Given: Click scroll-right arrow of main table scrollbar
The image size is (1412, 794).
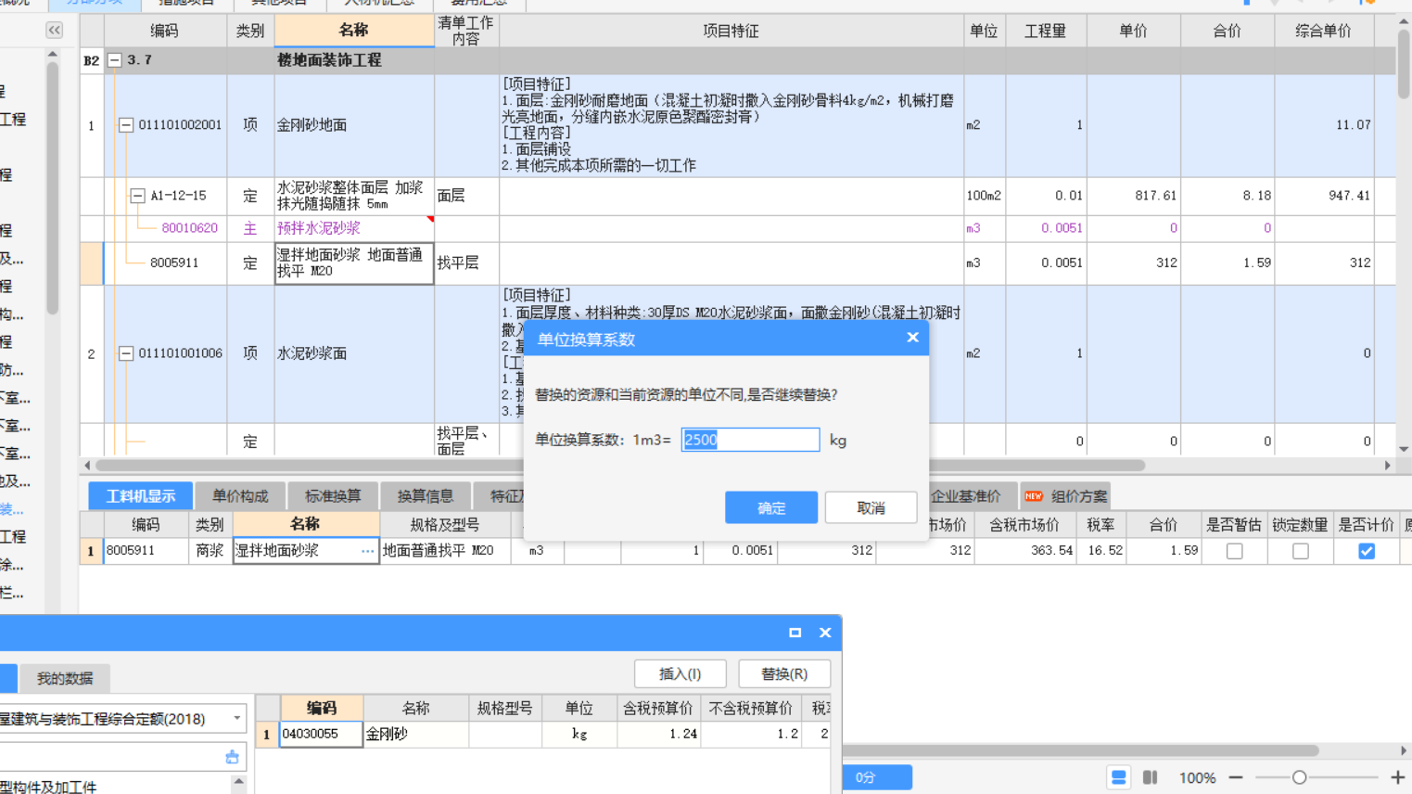Looking at the screenshot, I should pyautogui.click(x=1388, y=466).
